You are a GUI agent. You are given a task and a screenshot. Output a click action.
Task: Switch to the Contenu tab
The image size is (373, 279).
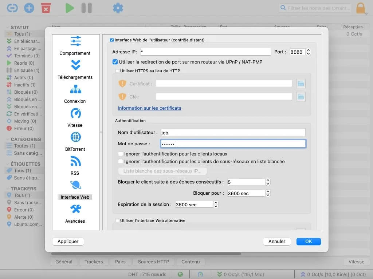(191, 262)
